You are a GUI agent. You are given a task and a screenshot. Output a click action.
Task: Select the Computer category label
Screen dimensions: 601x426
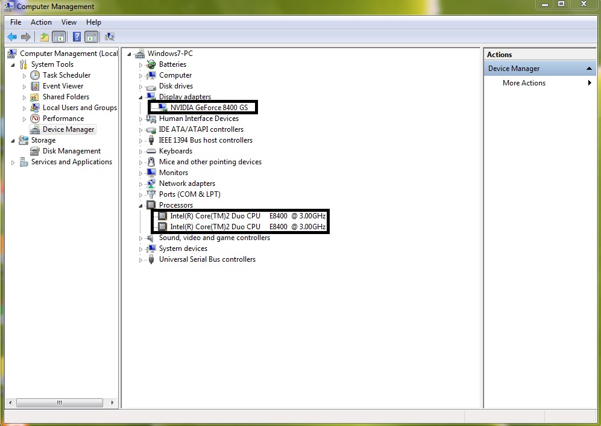coord(175,75)
